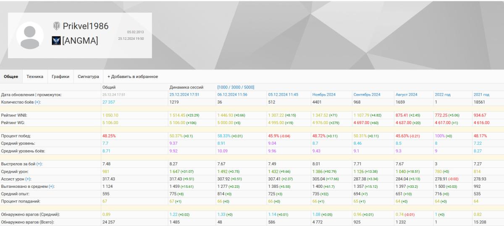This screenshot has height=226, width=504.
Task: Click the clan tag [ANGMA]
Action: [x=80, y=41]
